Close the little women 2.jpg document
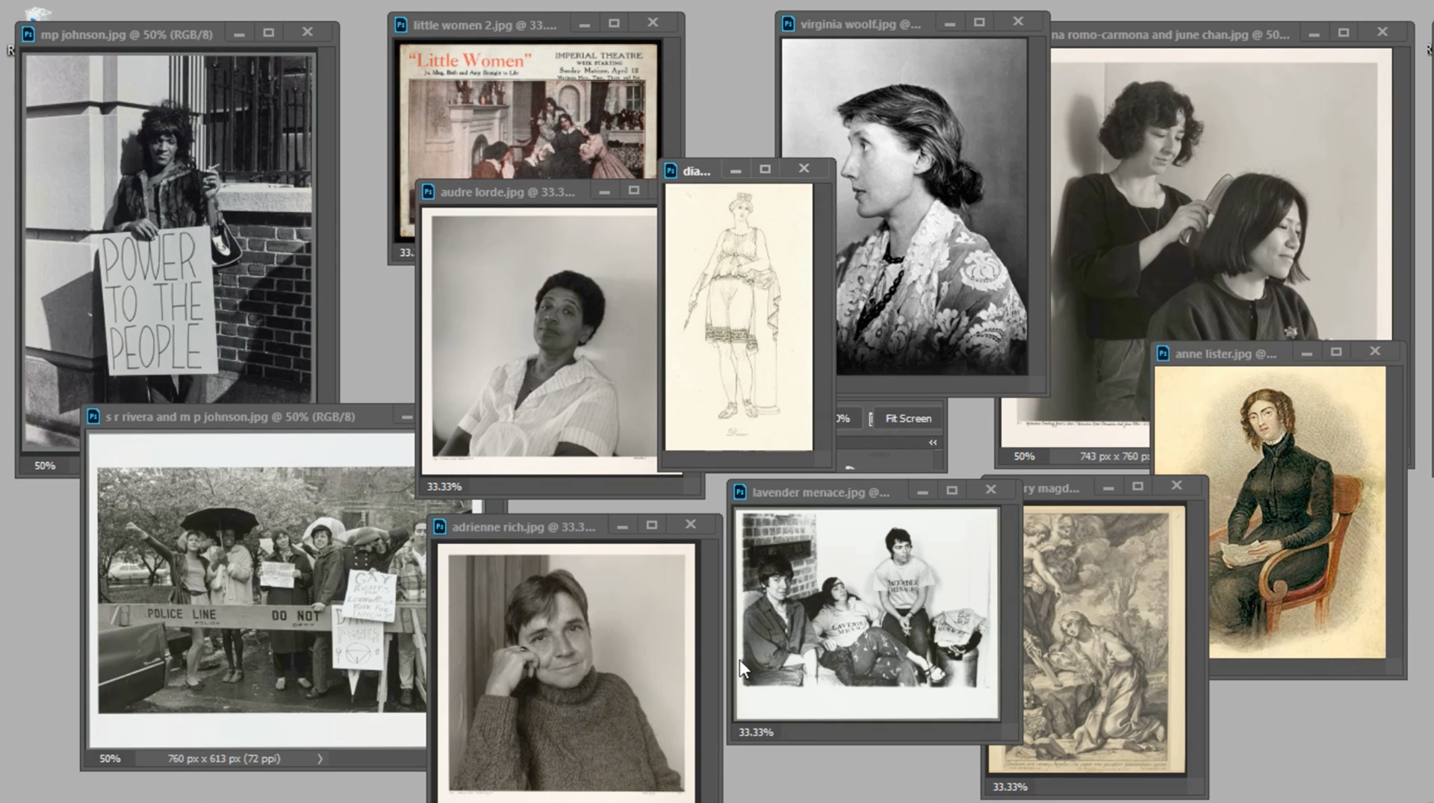The width and height of the screenshot is (1434, 803). 653,22
